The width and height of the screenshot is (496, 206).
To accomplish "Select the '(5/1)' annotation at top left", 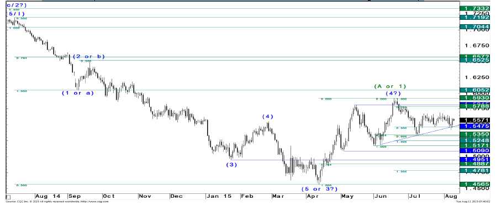I will click(x=15, y=14).
